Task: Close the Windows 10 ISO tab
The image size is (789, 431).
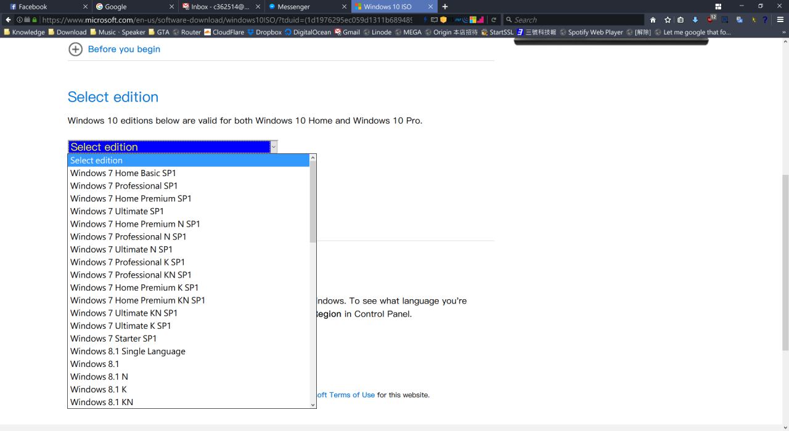Action: 430,7
